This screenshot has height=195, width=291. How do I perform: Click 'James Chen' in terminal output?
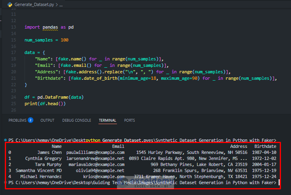(49, 152)
